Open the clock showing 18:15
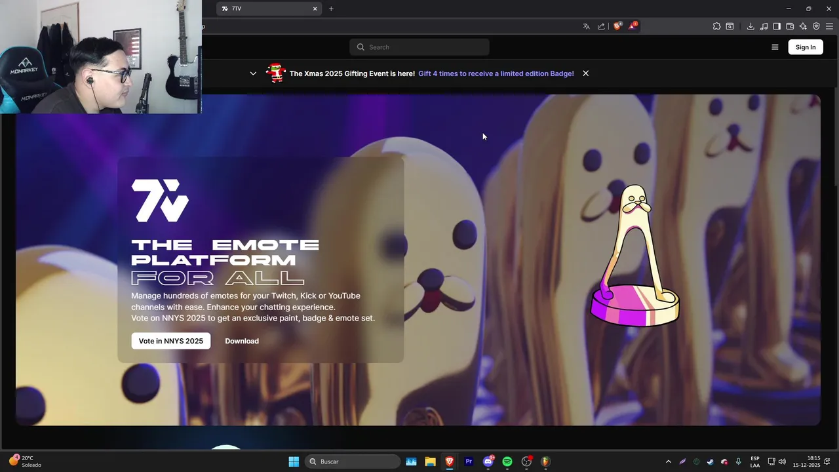Screen dimensions: 839x472 (x=806, y=462)
